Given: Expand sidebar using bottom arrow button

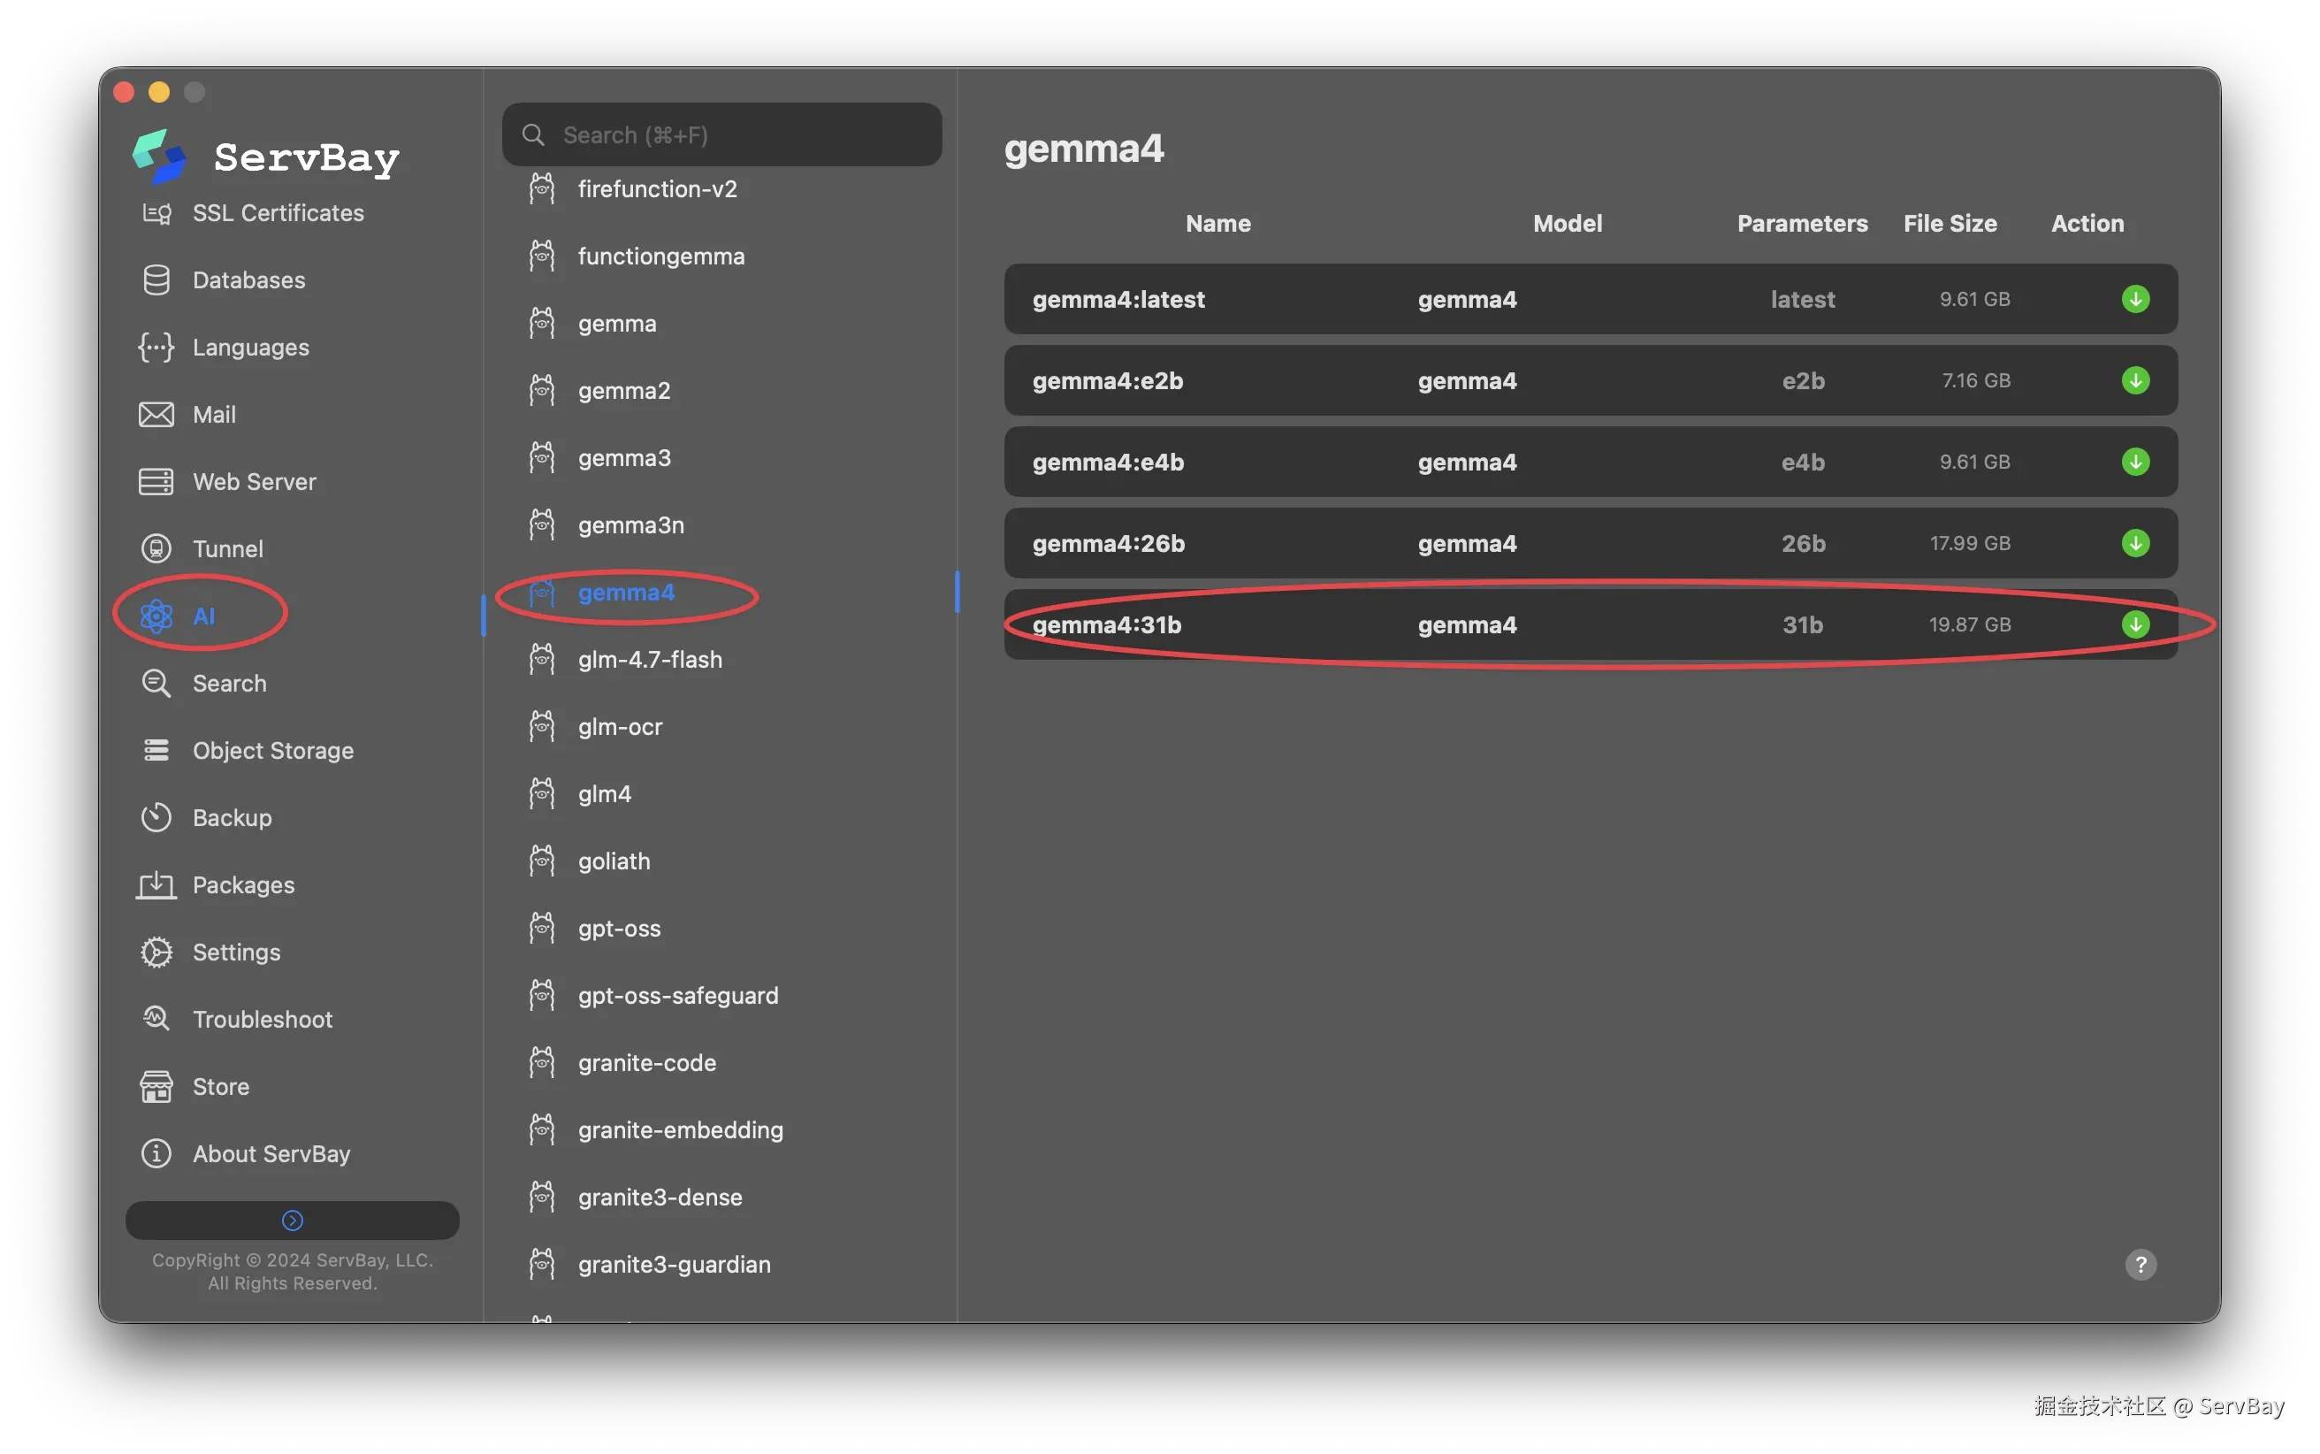Looking at the screenshot, I should click(x=292, y=1221).
